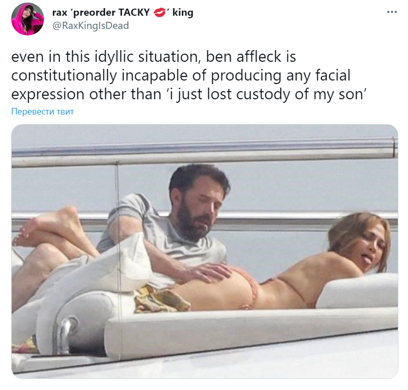The width and height of the screenshot is (408, 390).
Task: Open tweet by clicking its text body
Action: coord(189,75)
